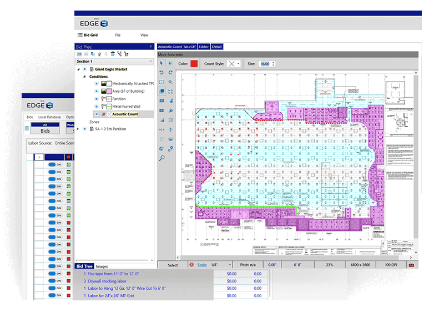The width and height of the screenshot is (444, 312).
Task: Open the View menu
Action: [144, 35]
